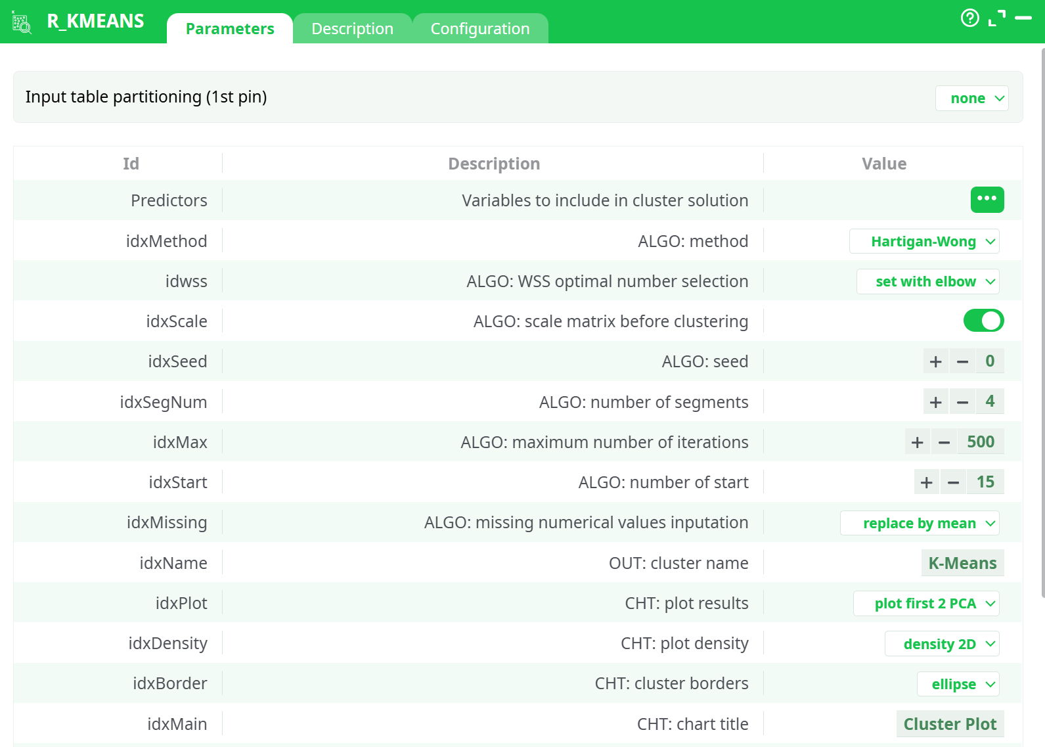Open replace by mean imputation dropdown
Screen dimensions: 1045x747
[920, 523]
